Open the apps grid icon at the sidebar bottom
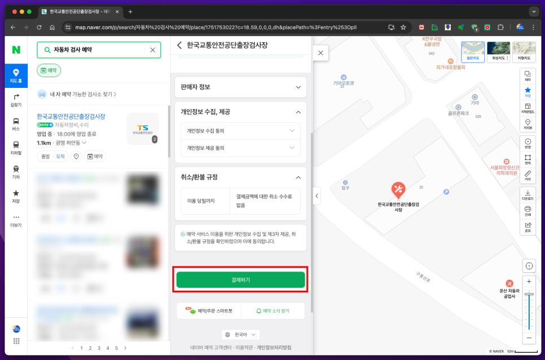 (x=16, y=341)
